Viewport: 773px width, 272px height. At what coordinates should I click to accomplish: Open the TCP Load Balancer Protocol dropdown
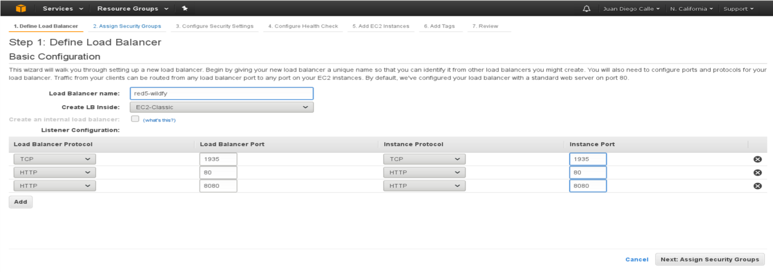pos(55,159)
